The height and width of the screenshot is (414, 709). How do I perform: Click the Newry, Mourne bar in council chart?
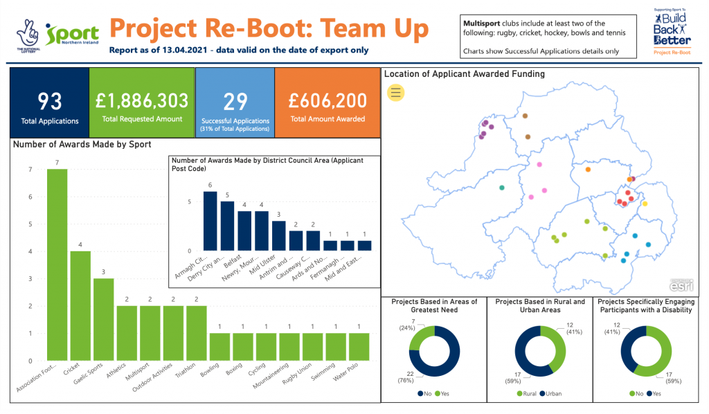pos(262,231)
